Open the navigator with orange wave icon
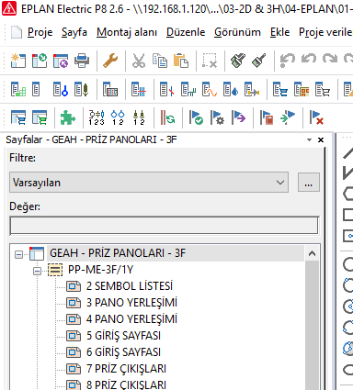353x390 pixels. click(x=210, y=89)
